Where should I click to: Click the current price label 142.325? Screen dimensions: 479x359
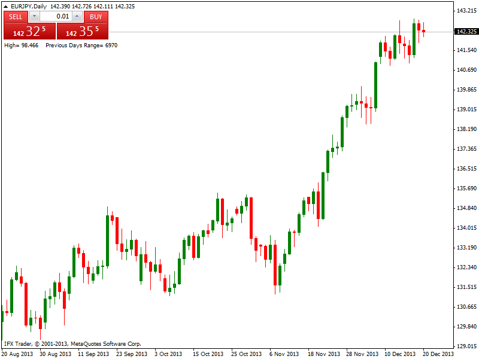pyautogui.click(x=466, y=32)
